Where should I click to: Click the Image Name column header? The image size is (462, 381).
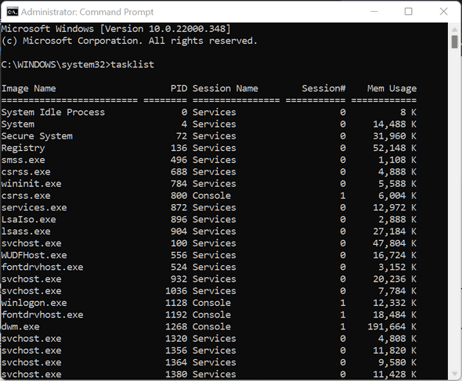pos(28,88)
